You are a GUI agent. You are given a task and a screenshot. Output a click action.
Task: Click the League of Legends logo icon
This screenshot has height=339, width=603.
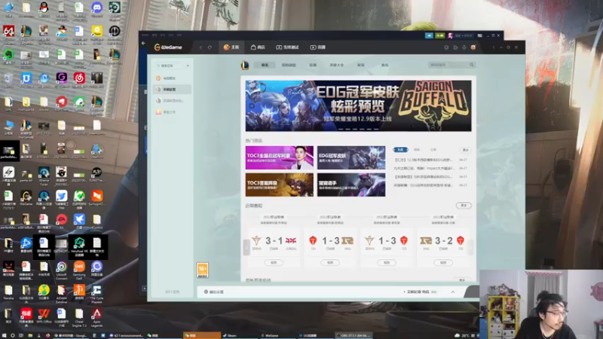[x=245, y=66]
